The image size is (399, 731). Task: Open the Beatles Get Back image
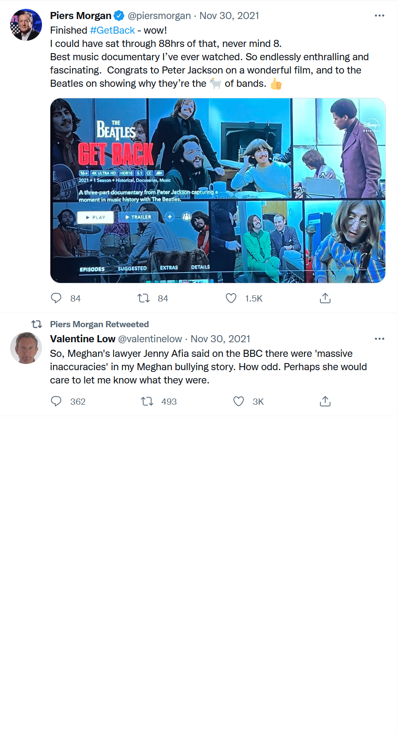[x=218, y=190]
